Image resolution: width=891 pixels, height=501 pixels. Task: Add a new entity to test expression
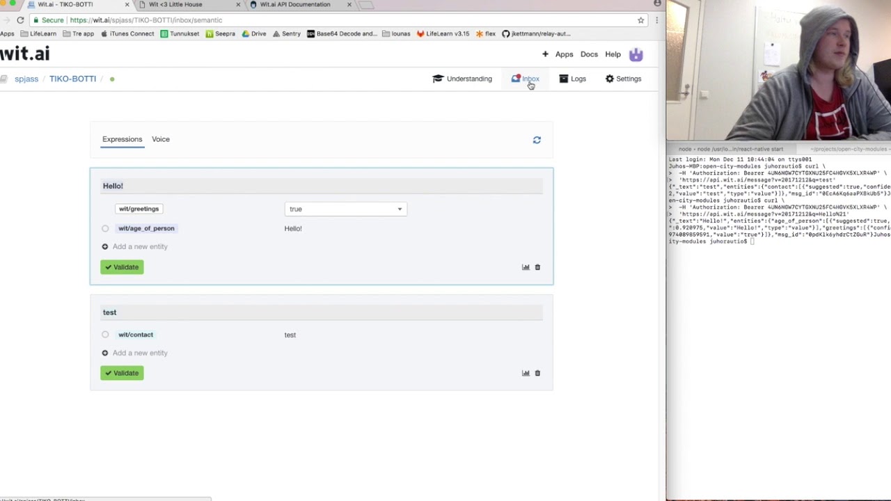pyautogui.click(x=134, y=353)
